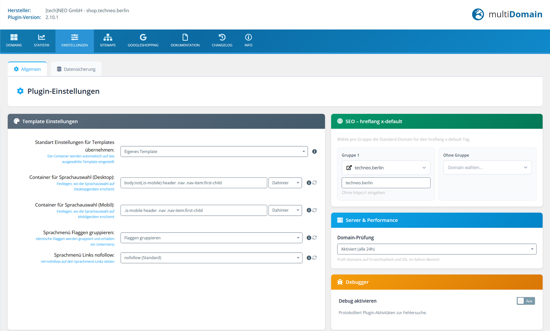Viewport: 550px width, 331px height.
Task: Open the Changelog history icon
Action: tap(222, 37)
